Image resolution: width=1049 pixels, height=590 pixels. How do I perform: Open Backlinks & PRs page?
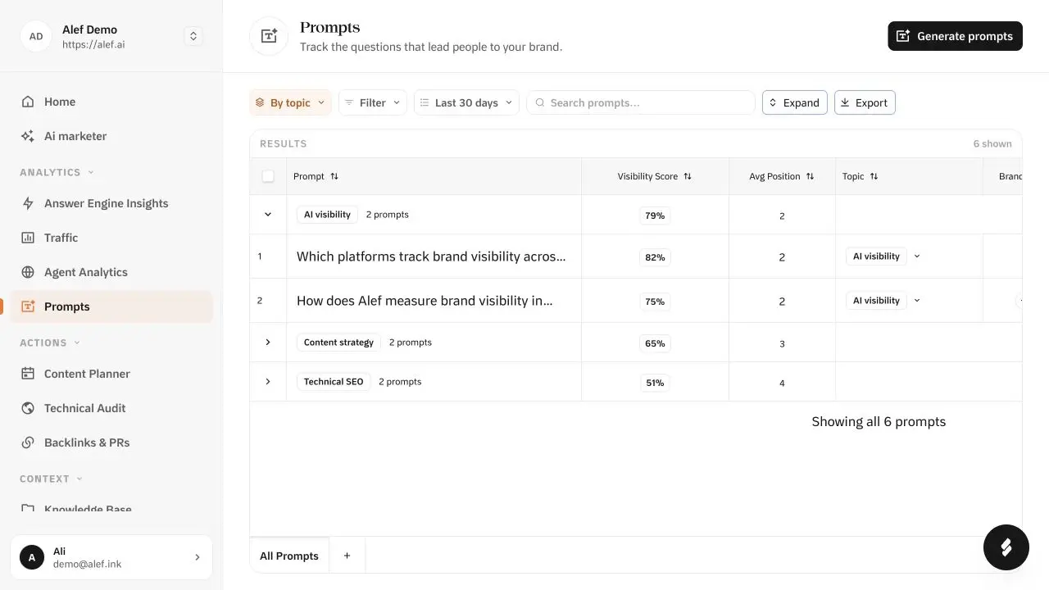point(111,442)
